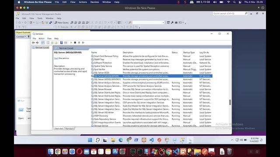Screen dimensions: 280x157
Task: Open XAMPP icon in Windows taskbar
Action: pyautogui.click(x=144, y=140)
